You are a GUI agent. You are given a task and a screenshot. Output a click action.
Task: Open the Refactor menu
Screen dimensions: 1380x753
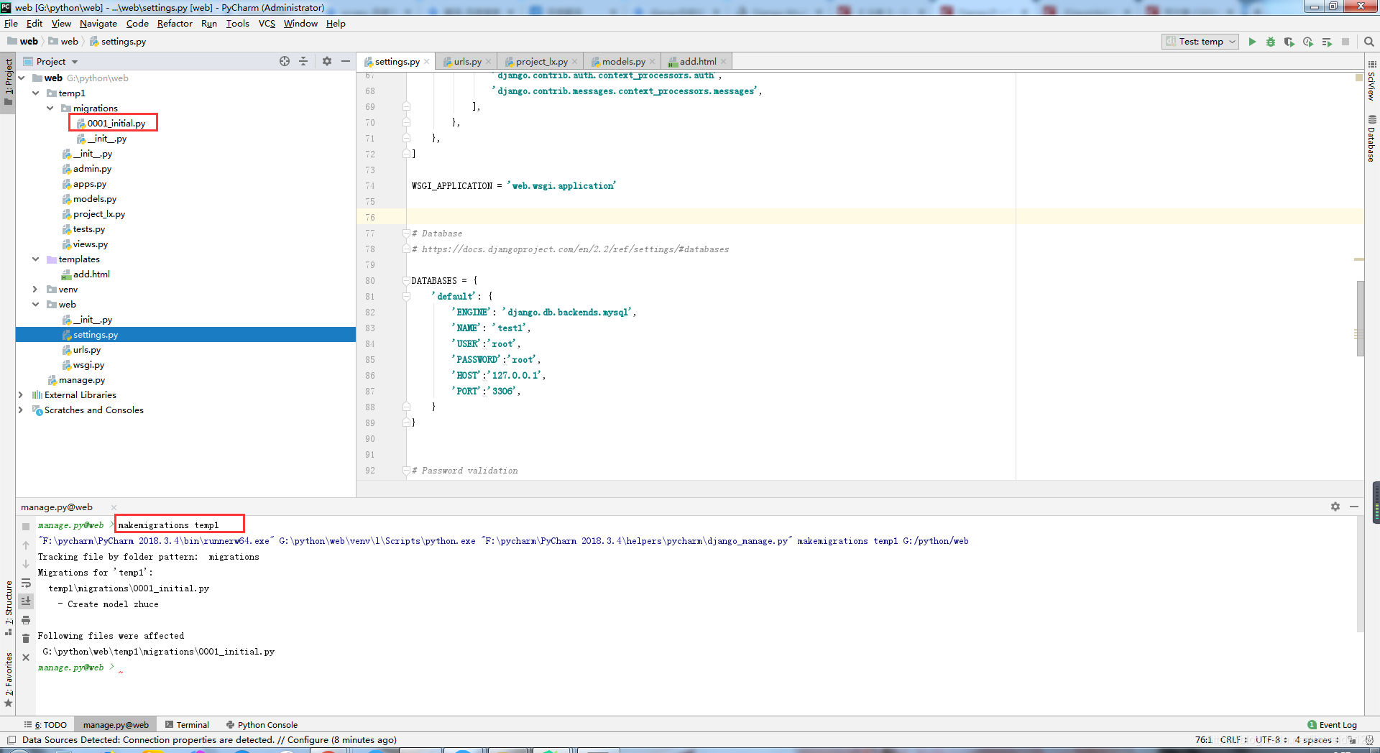[175, 23]
